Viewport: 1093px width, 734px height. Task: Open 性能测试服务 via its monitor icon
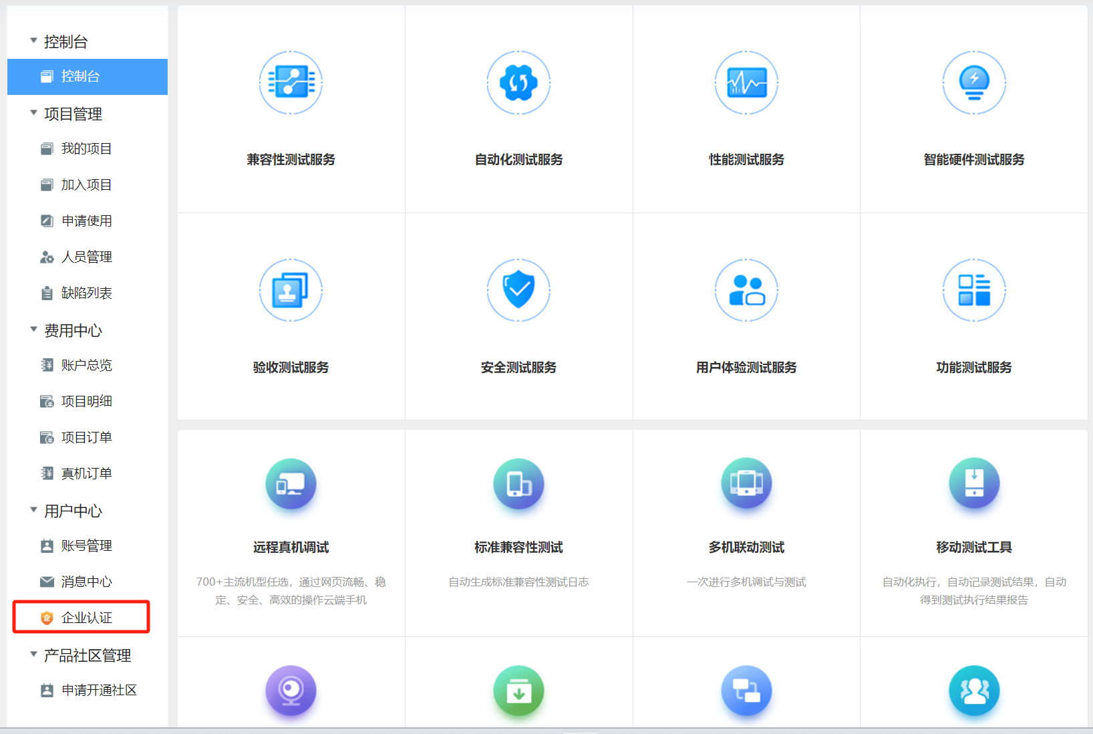coord(746,83)
